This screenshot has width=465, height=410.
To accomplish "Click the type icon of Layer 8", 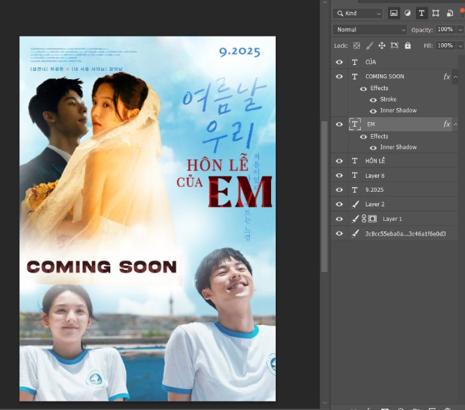I will pyautogui.click(x=354, y=175).
